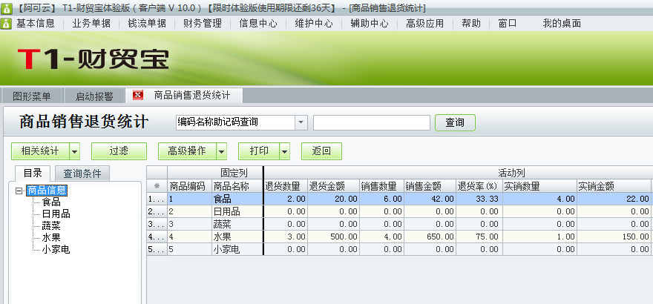Image resolution: width=653 pixels, height=304 pixels.
Task: Collapse the 商品信息 tree node
Action: click(19, 191)
